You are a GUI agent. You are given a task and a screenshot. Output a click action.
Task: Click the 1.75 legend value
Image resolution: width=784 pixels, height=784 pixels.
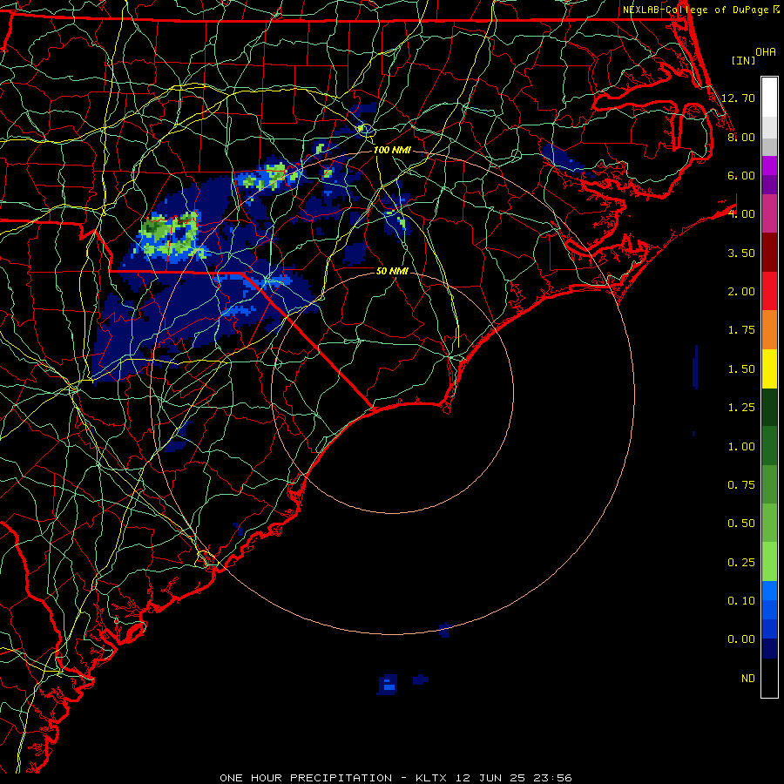pos(741,330)
